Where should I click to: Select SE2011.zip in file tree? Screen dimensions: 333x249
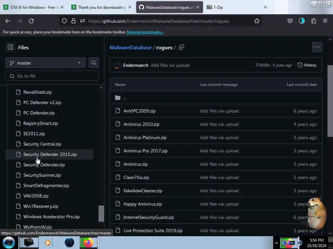[34, 134]
